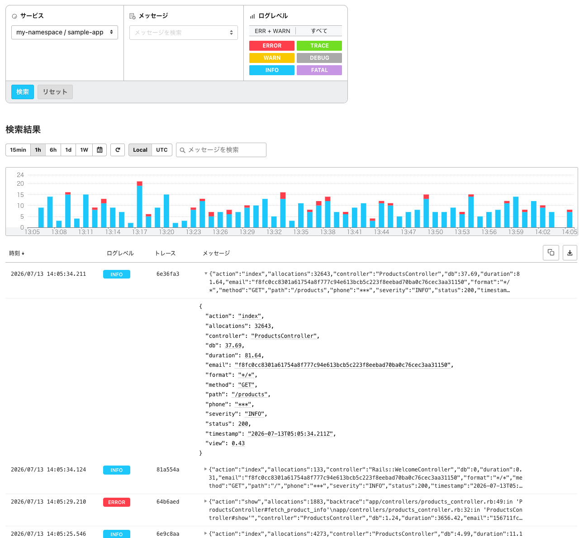
Task: Select the すべて log level tab
Action: pyautogui.click(x=319, y=31)
